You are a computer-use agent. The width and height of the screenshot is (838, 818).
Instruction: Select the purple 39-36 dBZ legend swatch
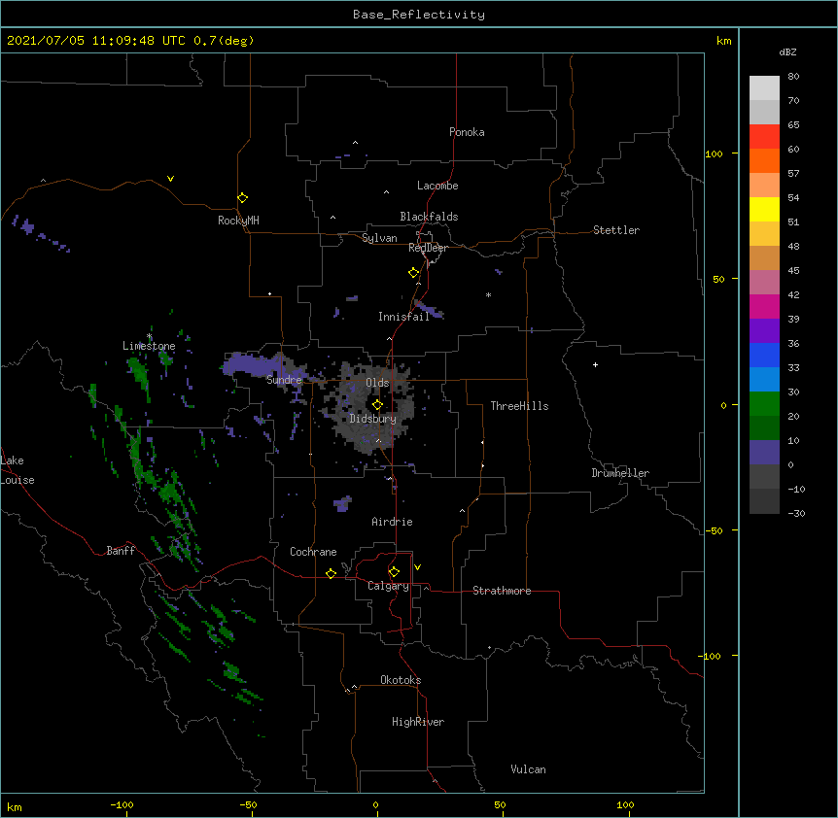pos(764,331)
